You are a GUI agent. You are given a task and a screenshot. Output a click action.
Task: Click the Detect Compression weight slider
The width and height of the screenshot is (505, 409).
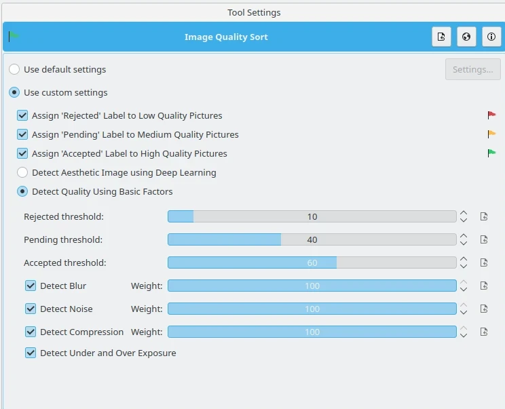click(x=312, y=332)
